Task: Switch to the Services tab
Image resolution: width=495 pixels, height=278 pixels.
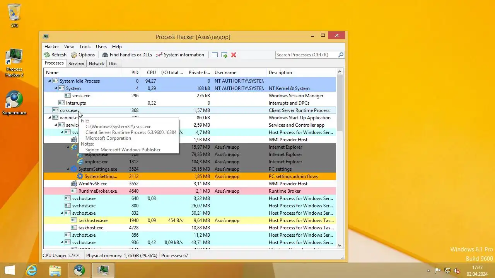Action: click(76, 64)
